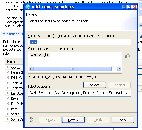Screen dimensions: 142x130
Task: Click the member icon next to Kim Moir
Action: 9,104
